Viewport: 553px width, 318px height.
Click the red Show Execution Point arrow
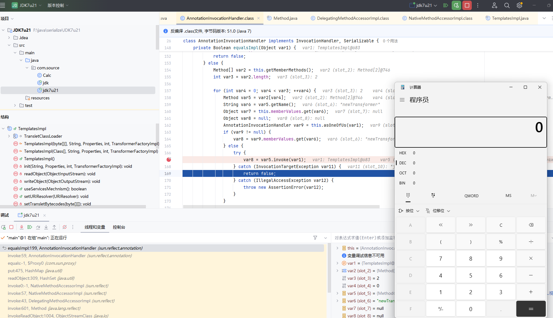click(22, 227)
